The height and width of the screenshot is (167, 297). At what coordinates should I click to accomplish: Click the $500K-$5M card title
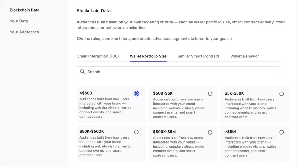click(164, 132)
